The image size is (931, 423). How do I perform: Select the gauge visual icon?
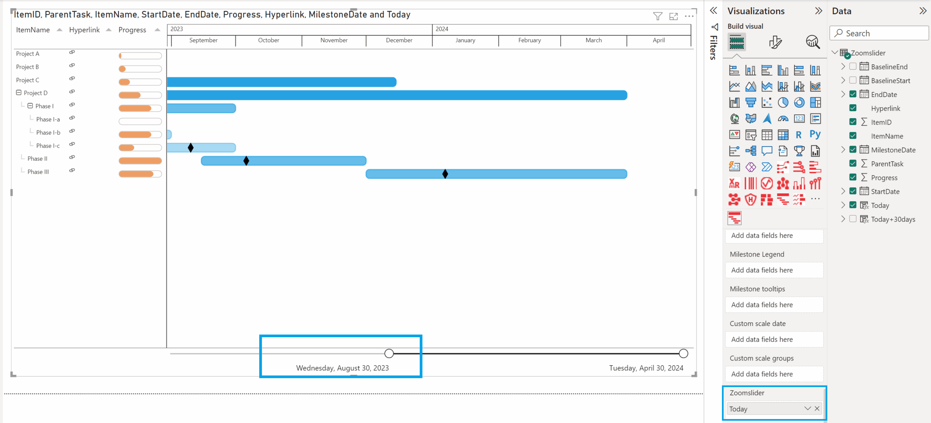coord(783,119)
